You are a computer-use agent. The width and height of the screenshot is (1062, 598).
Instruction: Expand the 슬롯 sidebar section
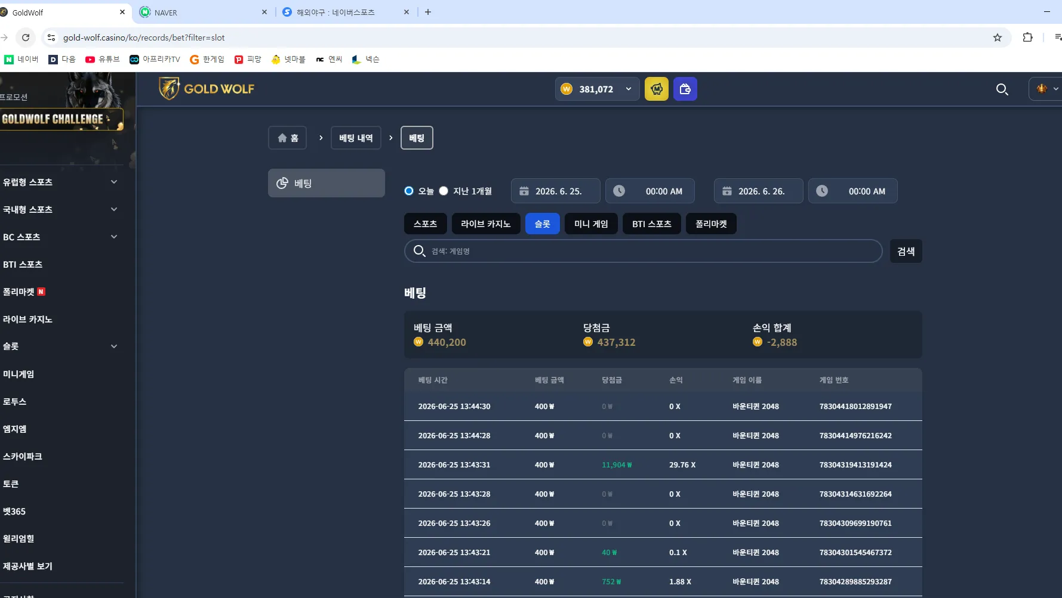(x=60, y=346)
